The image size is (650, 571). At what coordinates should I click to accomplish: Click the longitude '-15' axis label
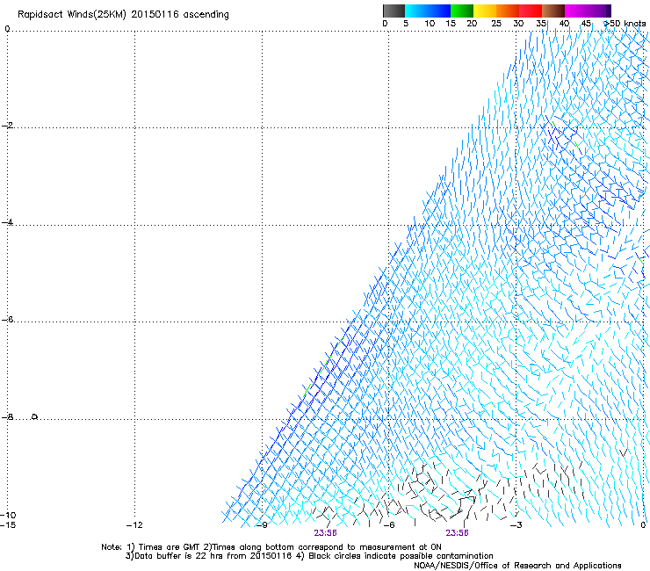point(8,525)
